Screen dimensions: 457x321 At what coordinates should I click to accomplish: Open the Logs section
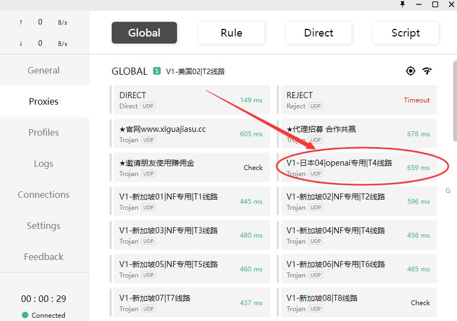(44, 163)
